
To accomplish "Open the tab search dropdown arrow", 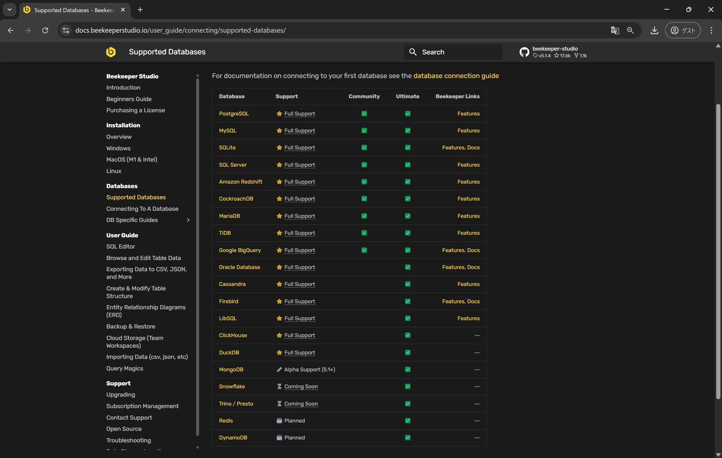I will click(10, 10).
